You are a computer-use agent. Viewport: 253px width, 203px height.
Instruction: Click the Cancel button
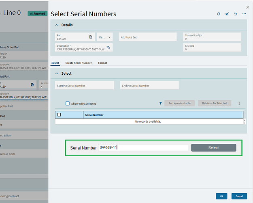pos(239,196)
